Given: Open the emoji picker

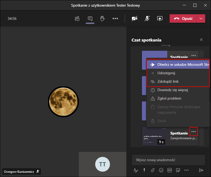Looking at the screenshot, I should click(161, 170).
